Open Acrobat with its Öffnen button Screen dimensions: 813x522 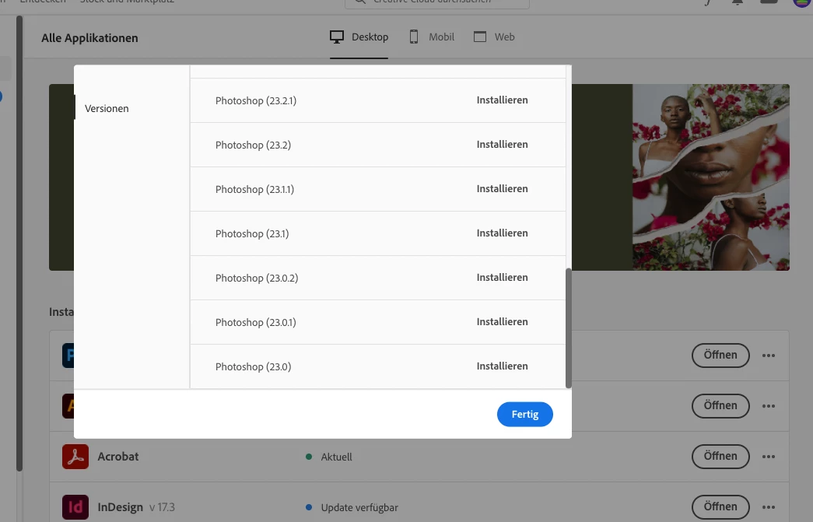pos(720,456)
